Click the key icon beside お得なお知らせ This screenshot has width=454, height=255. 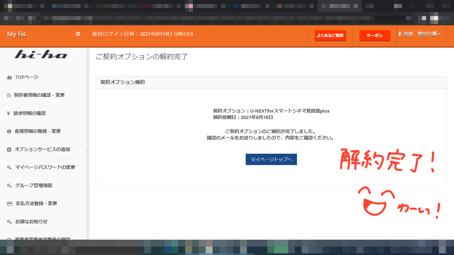(x=9, y=222)
